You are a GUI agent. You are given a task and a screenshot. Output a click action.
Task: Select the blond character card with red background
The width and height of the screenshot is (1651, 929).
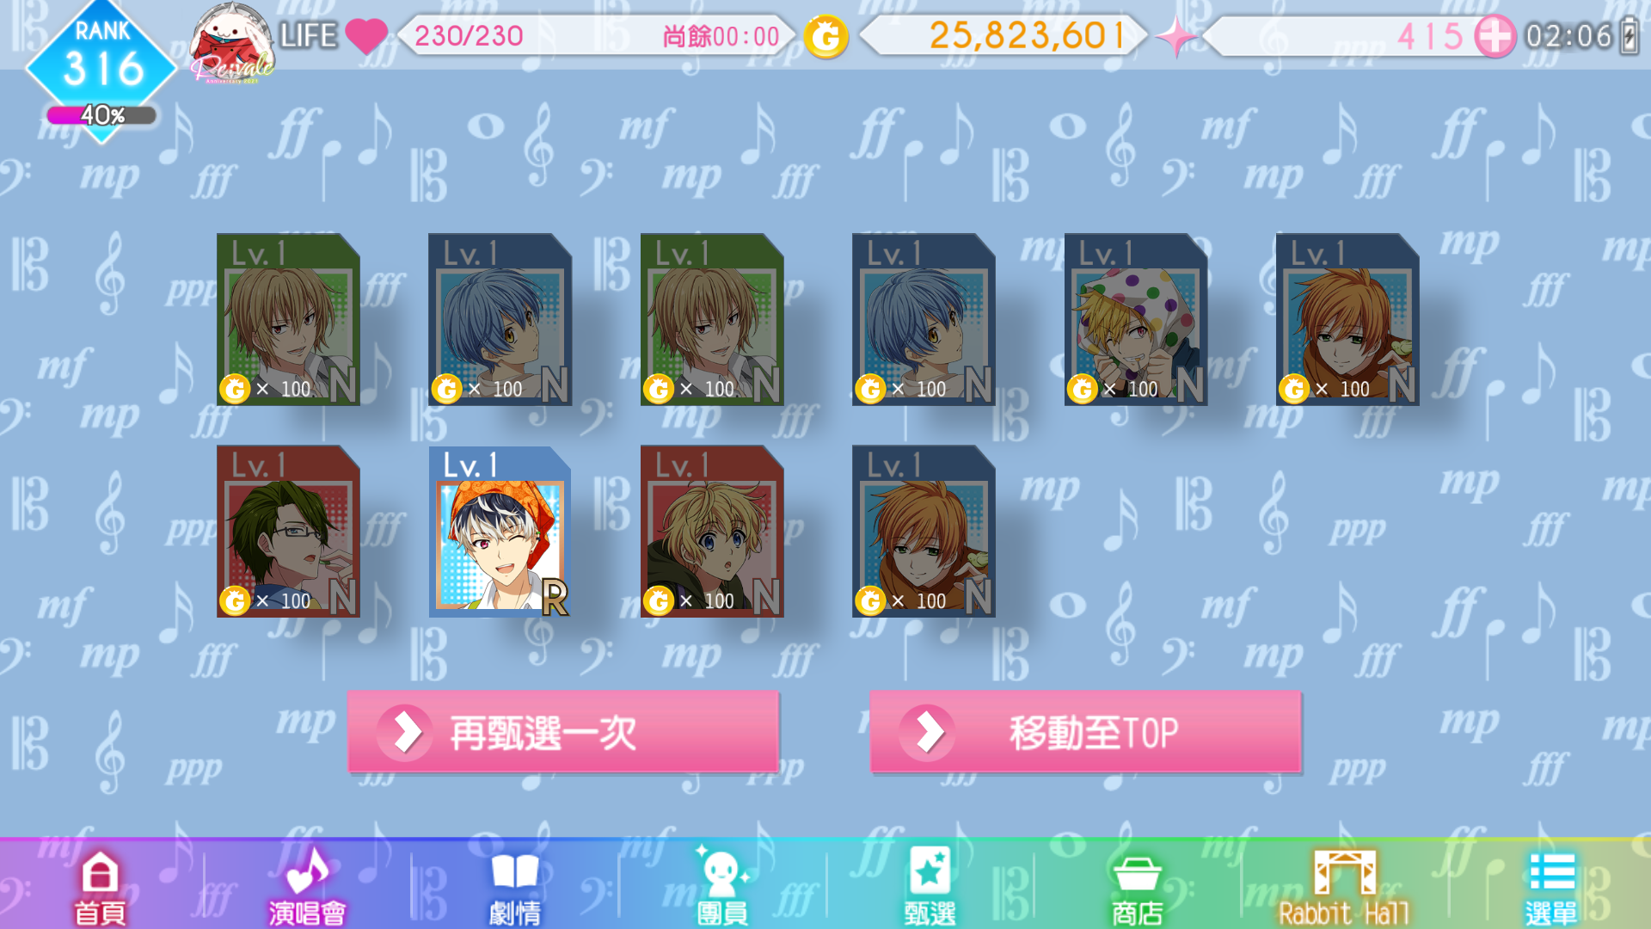pos(712,532)
